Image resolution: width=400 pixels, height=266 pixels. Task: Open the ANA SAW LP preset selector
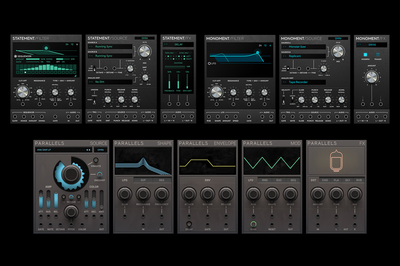(63, 150)
